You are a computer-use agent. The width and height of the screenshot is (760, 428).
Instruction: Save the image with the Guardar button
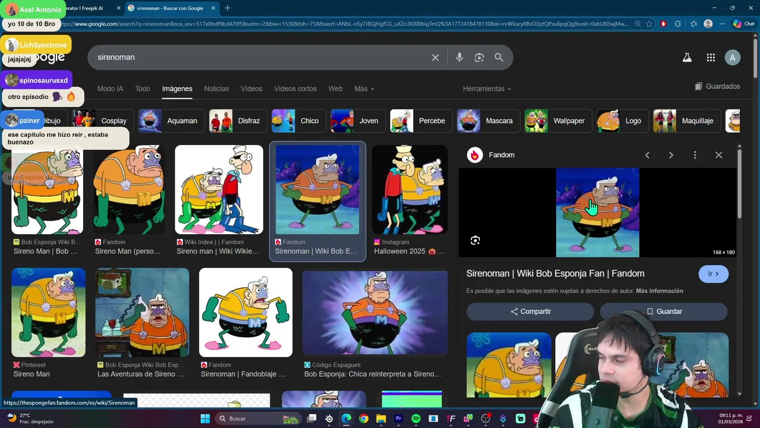click(x=664, y=311)
